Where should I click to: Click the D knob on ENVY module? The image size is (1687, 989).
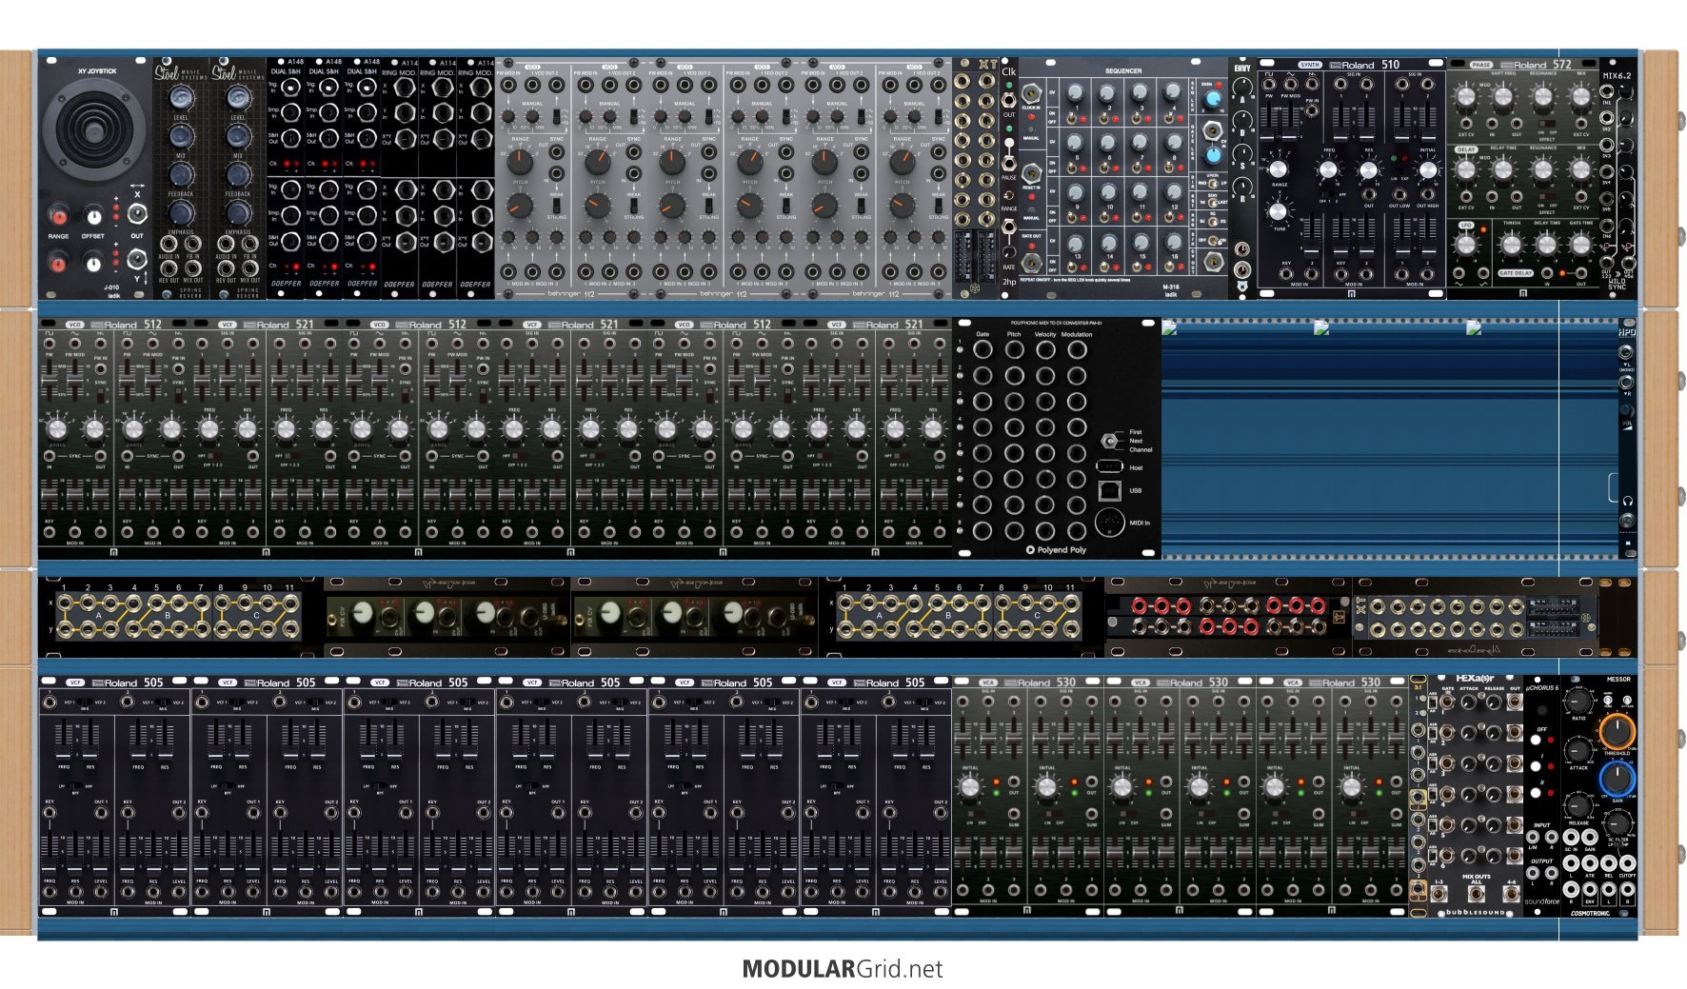[1242, 120]
